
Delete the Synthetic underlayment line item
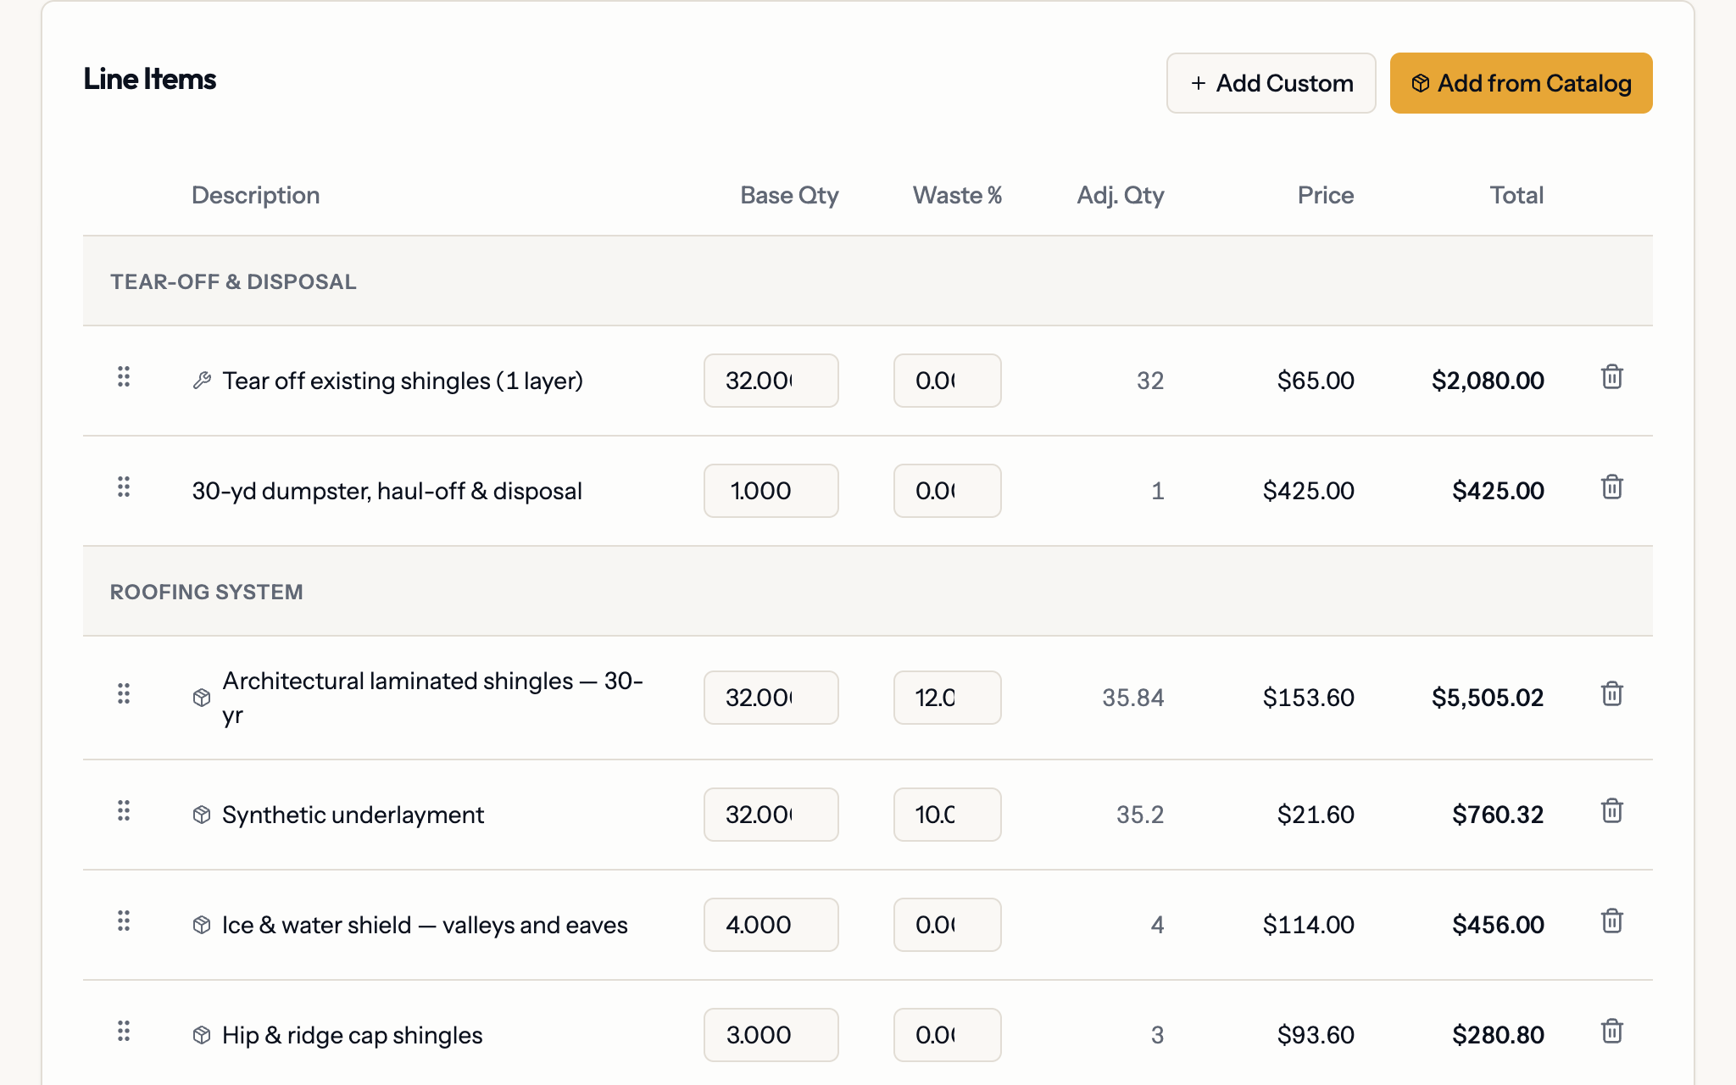point(1611,811)
